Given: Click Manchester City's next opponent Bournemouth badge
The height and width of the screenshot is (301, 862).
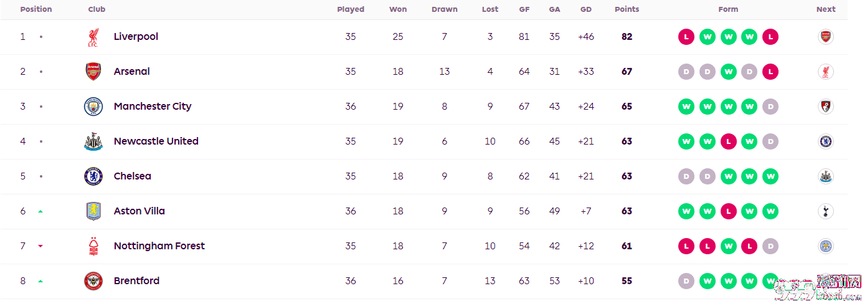Looking at the screenshot, I should click(x=826, y=107).
